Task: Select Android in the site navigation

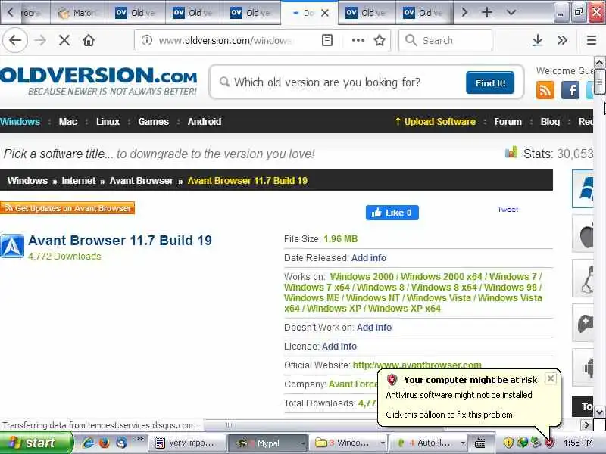Action: (x=205, y=122)
